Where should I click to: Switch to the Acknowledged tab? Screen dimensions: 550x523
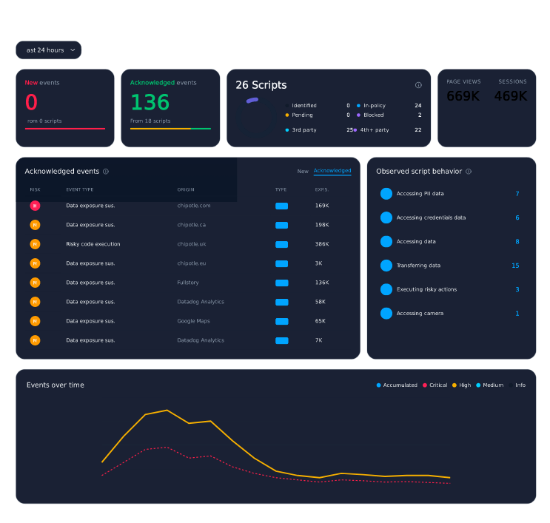coord(332,171)
